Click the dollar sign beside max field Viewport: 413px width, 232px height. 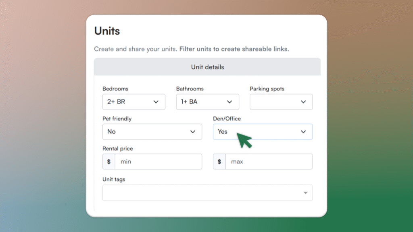[x=219, y=162]
